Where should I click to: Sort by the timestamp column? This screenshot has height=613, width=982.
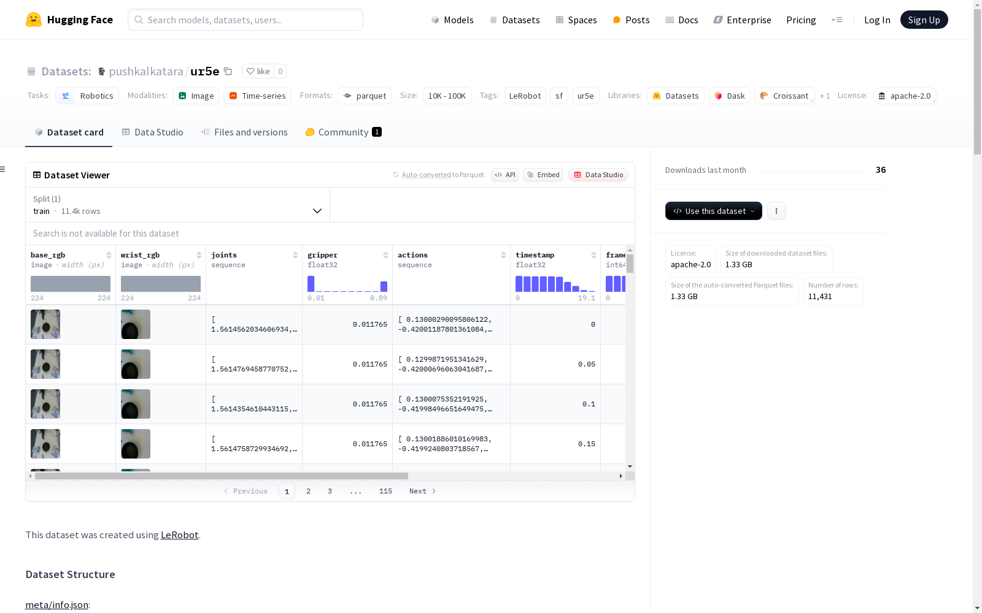593,255
